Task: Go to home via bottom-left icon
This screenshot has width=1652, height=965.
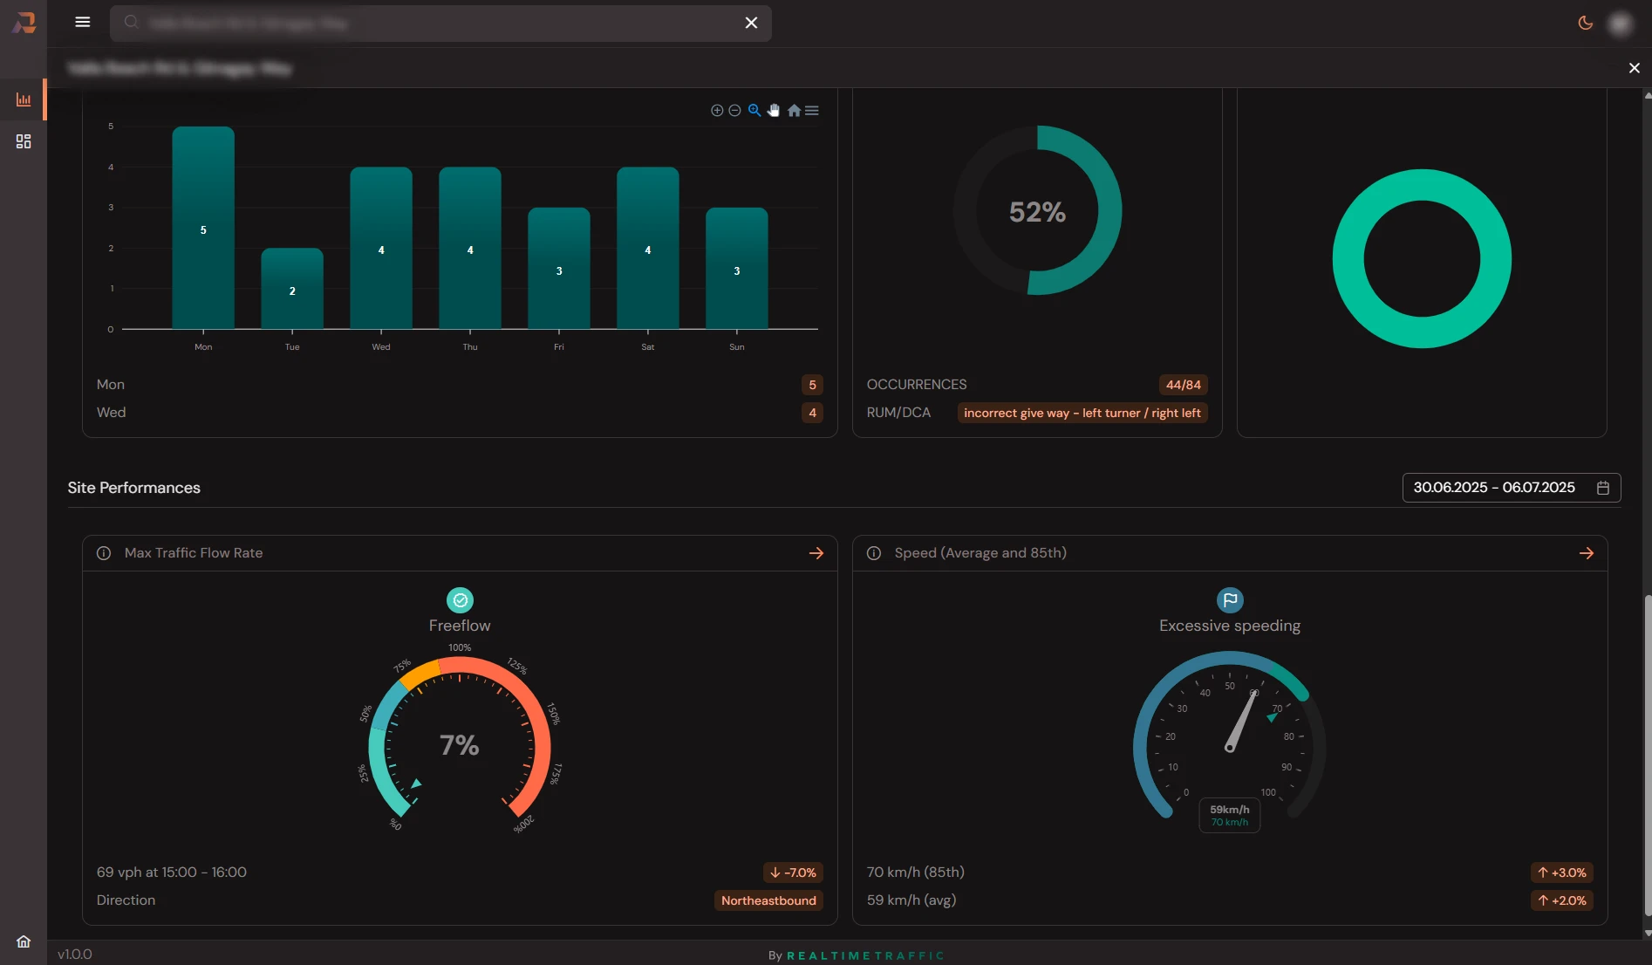Action: pos(24,941)
